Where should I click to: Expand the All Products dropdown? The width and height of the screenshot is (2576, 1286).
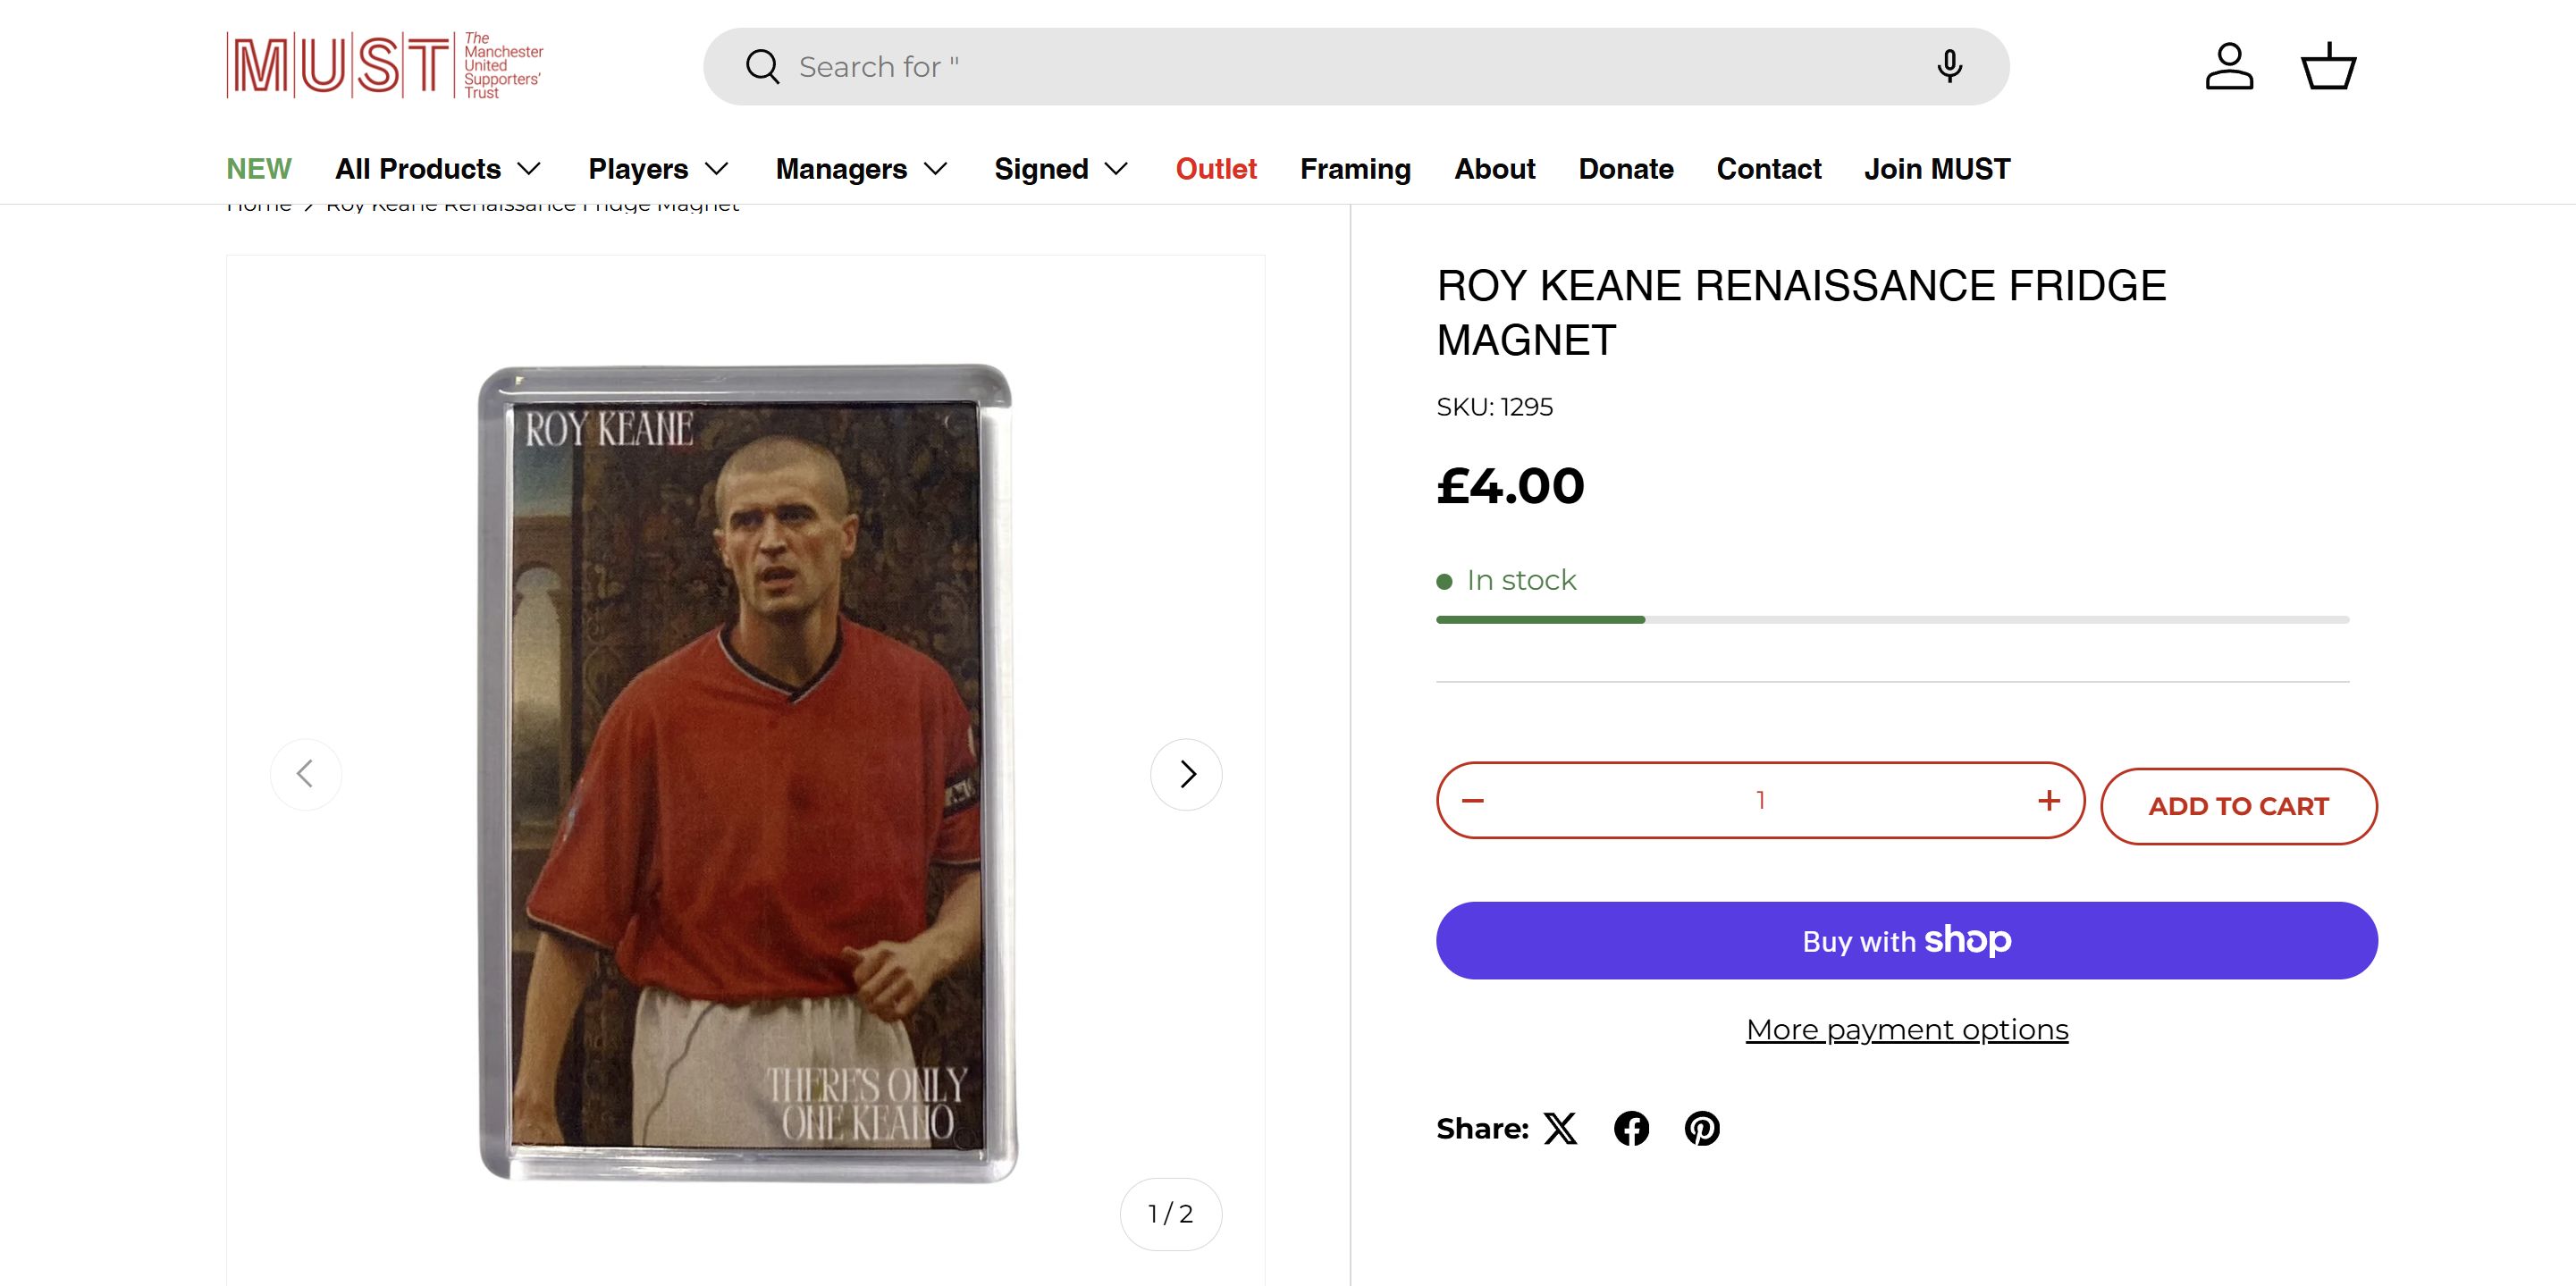(438, 169)
